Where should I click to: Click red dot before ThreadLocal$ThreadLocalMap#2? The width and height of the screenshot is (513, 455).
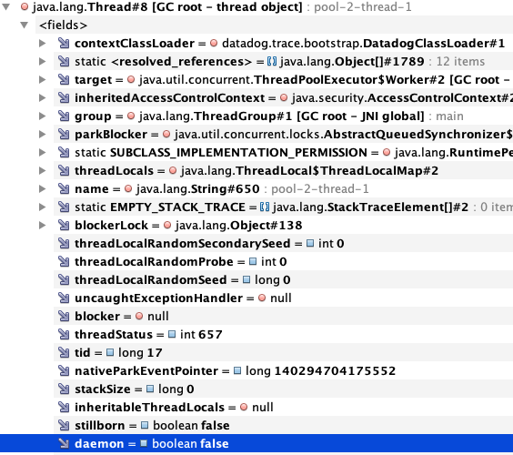pos(173,170)
